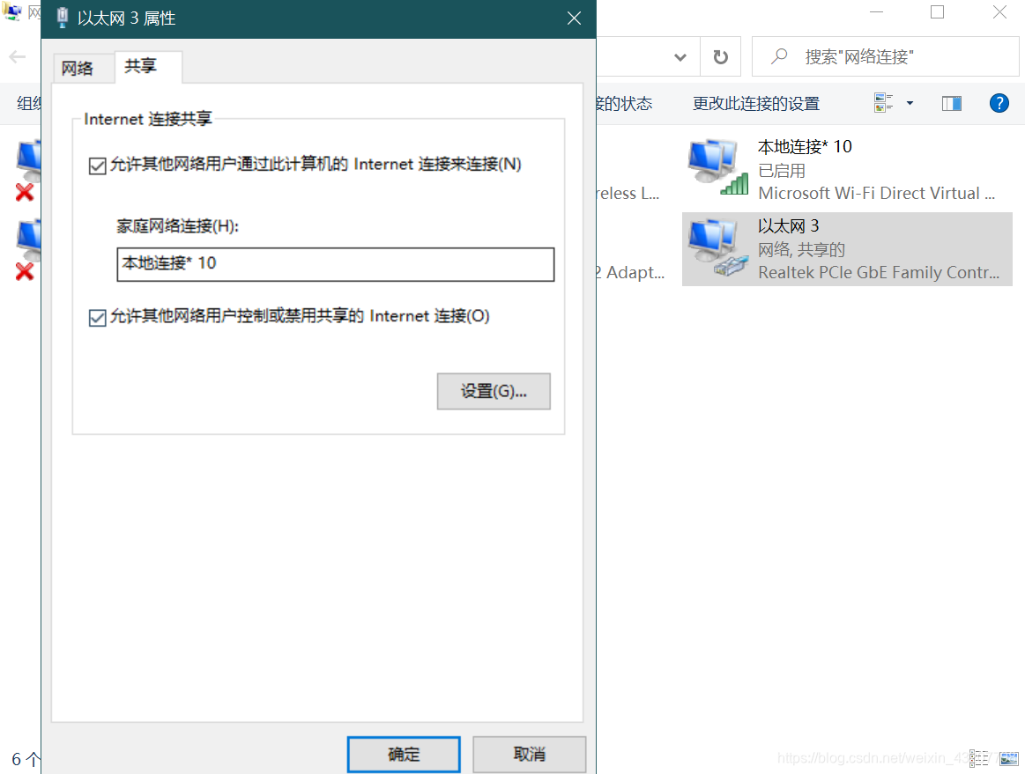Go back with the back arrow
This screenshot has width=1025, height=774.
pos(18,57)
